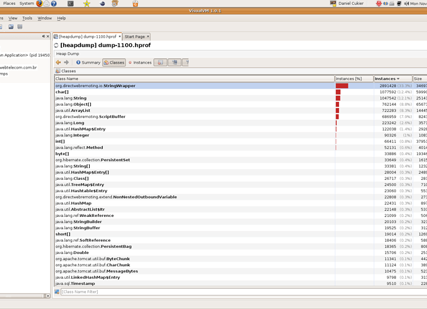Click the second icon button after Instances
This screenshot has width=427, height=309.
point(175,62)
